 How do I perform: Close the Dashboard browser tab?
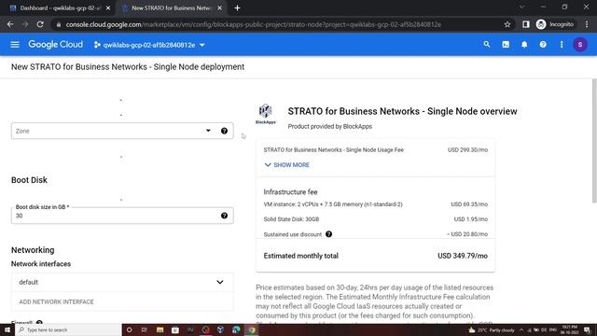(x=108, y=8)
